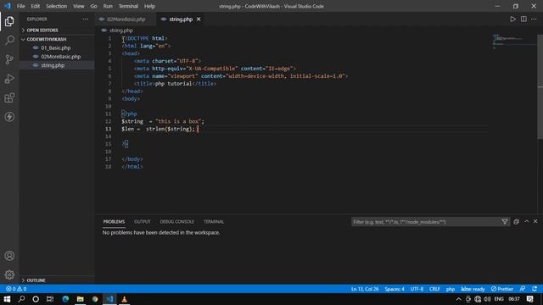Switch to the 02MoreBasic.php editor tab
The width and height of the screenshot is (543, 305).
(x=126, y=19)
